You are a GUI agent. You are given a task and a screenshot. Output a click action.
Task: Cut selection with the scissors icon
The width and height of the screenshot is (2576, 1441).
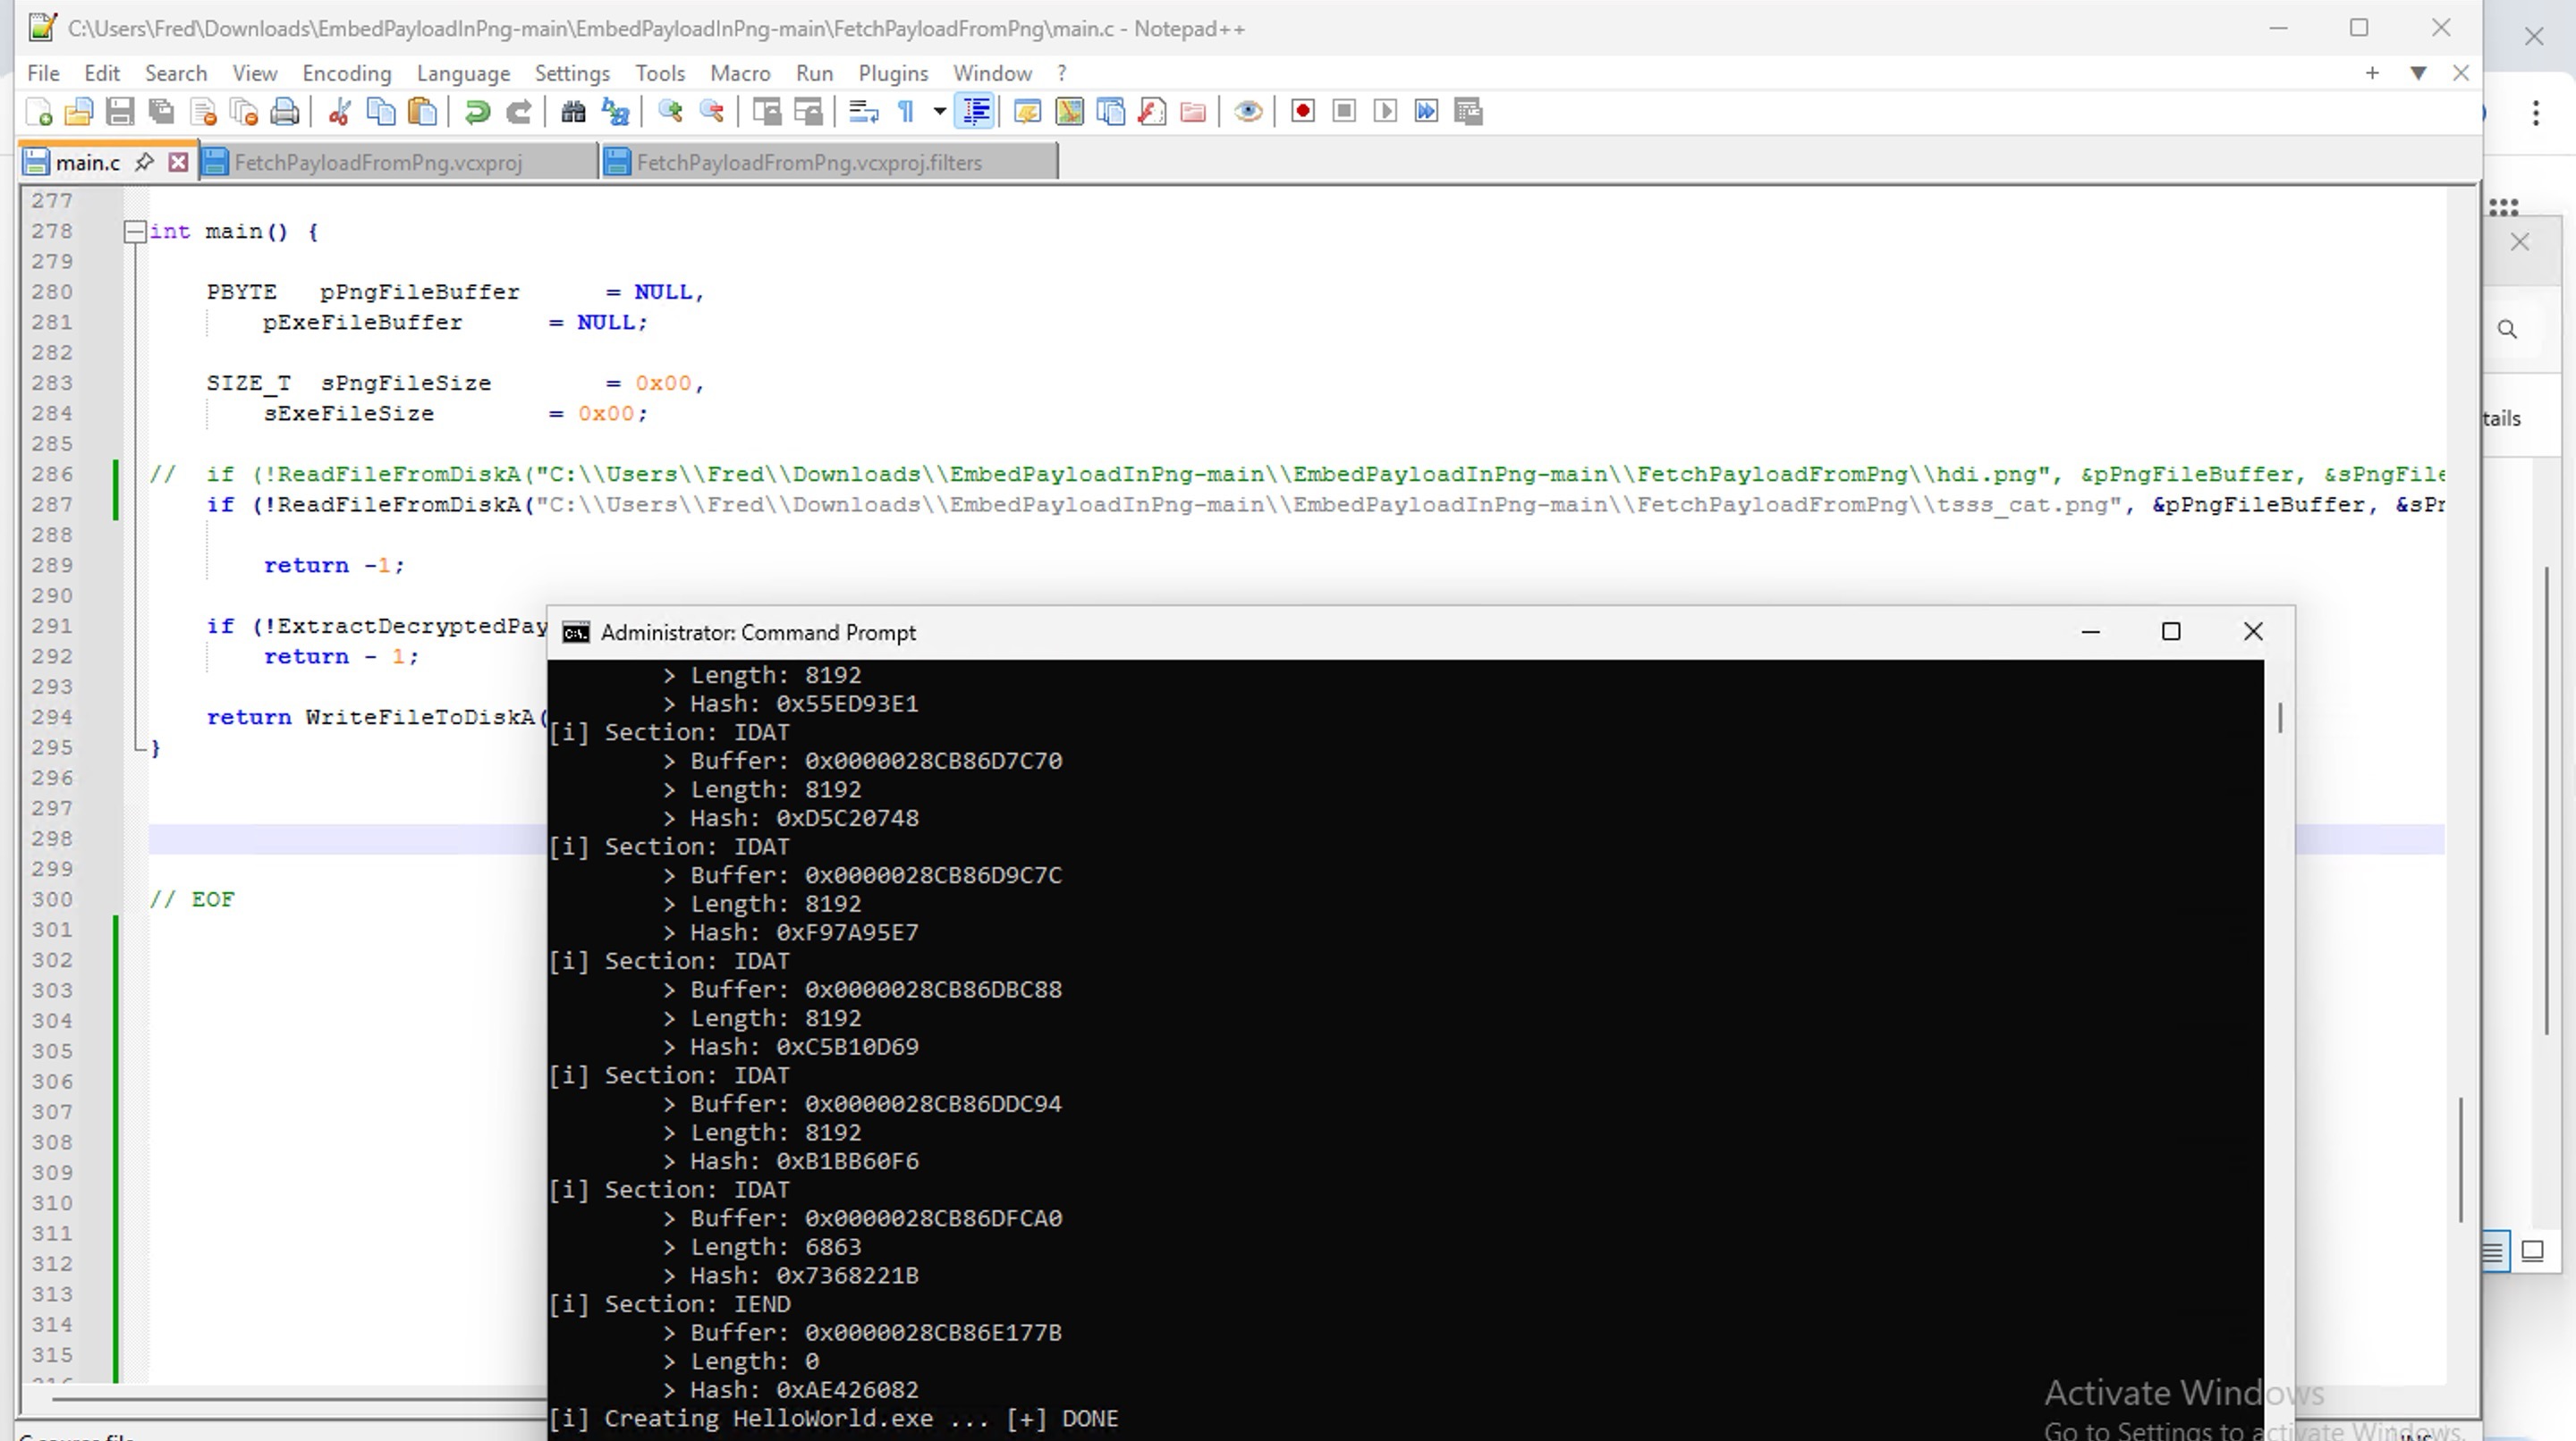(x=339, y=111)
